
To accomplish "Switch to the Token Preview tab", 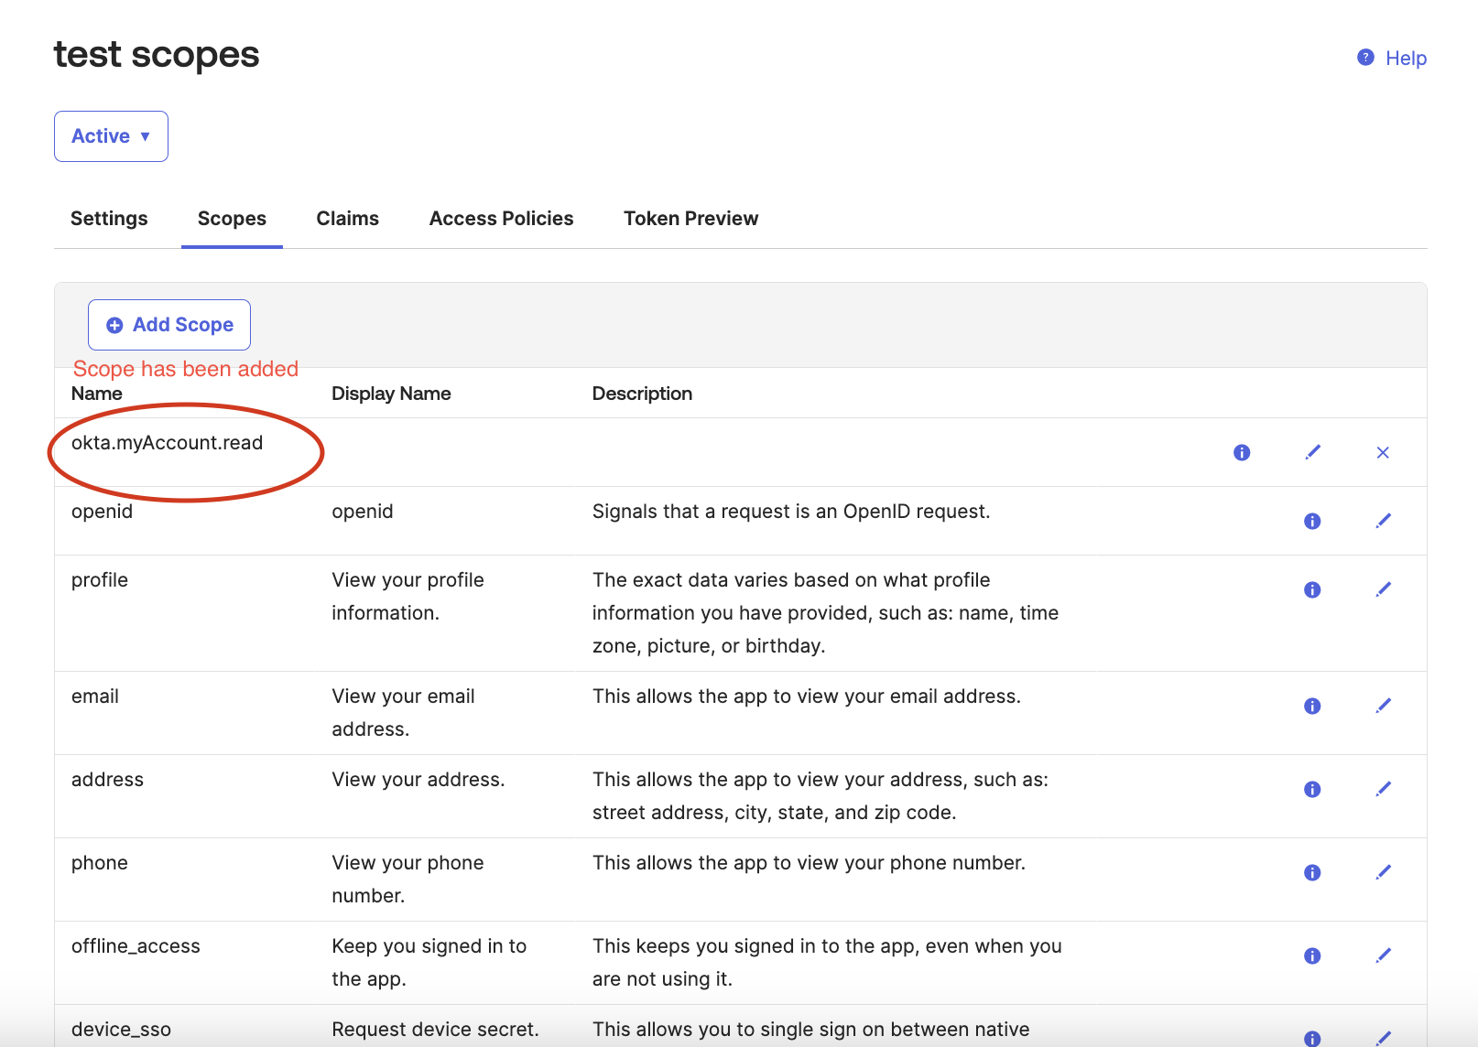I will click(691, 219).
